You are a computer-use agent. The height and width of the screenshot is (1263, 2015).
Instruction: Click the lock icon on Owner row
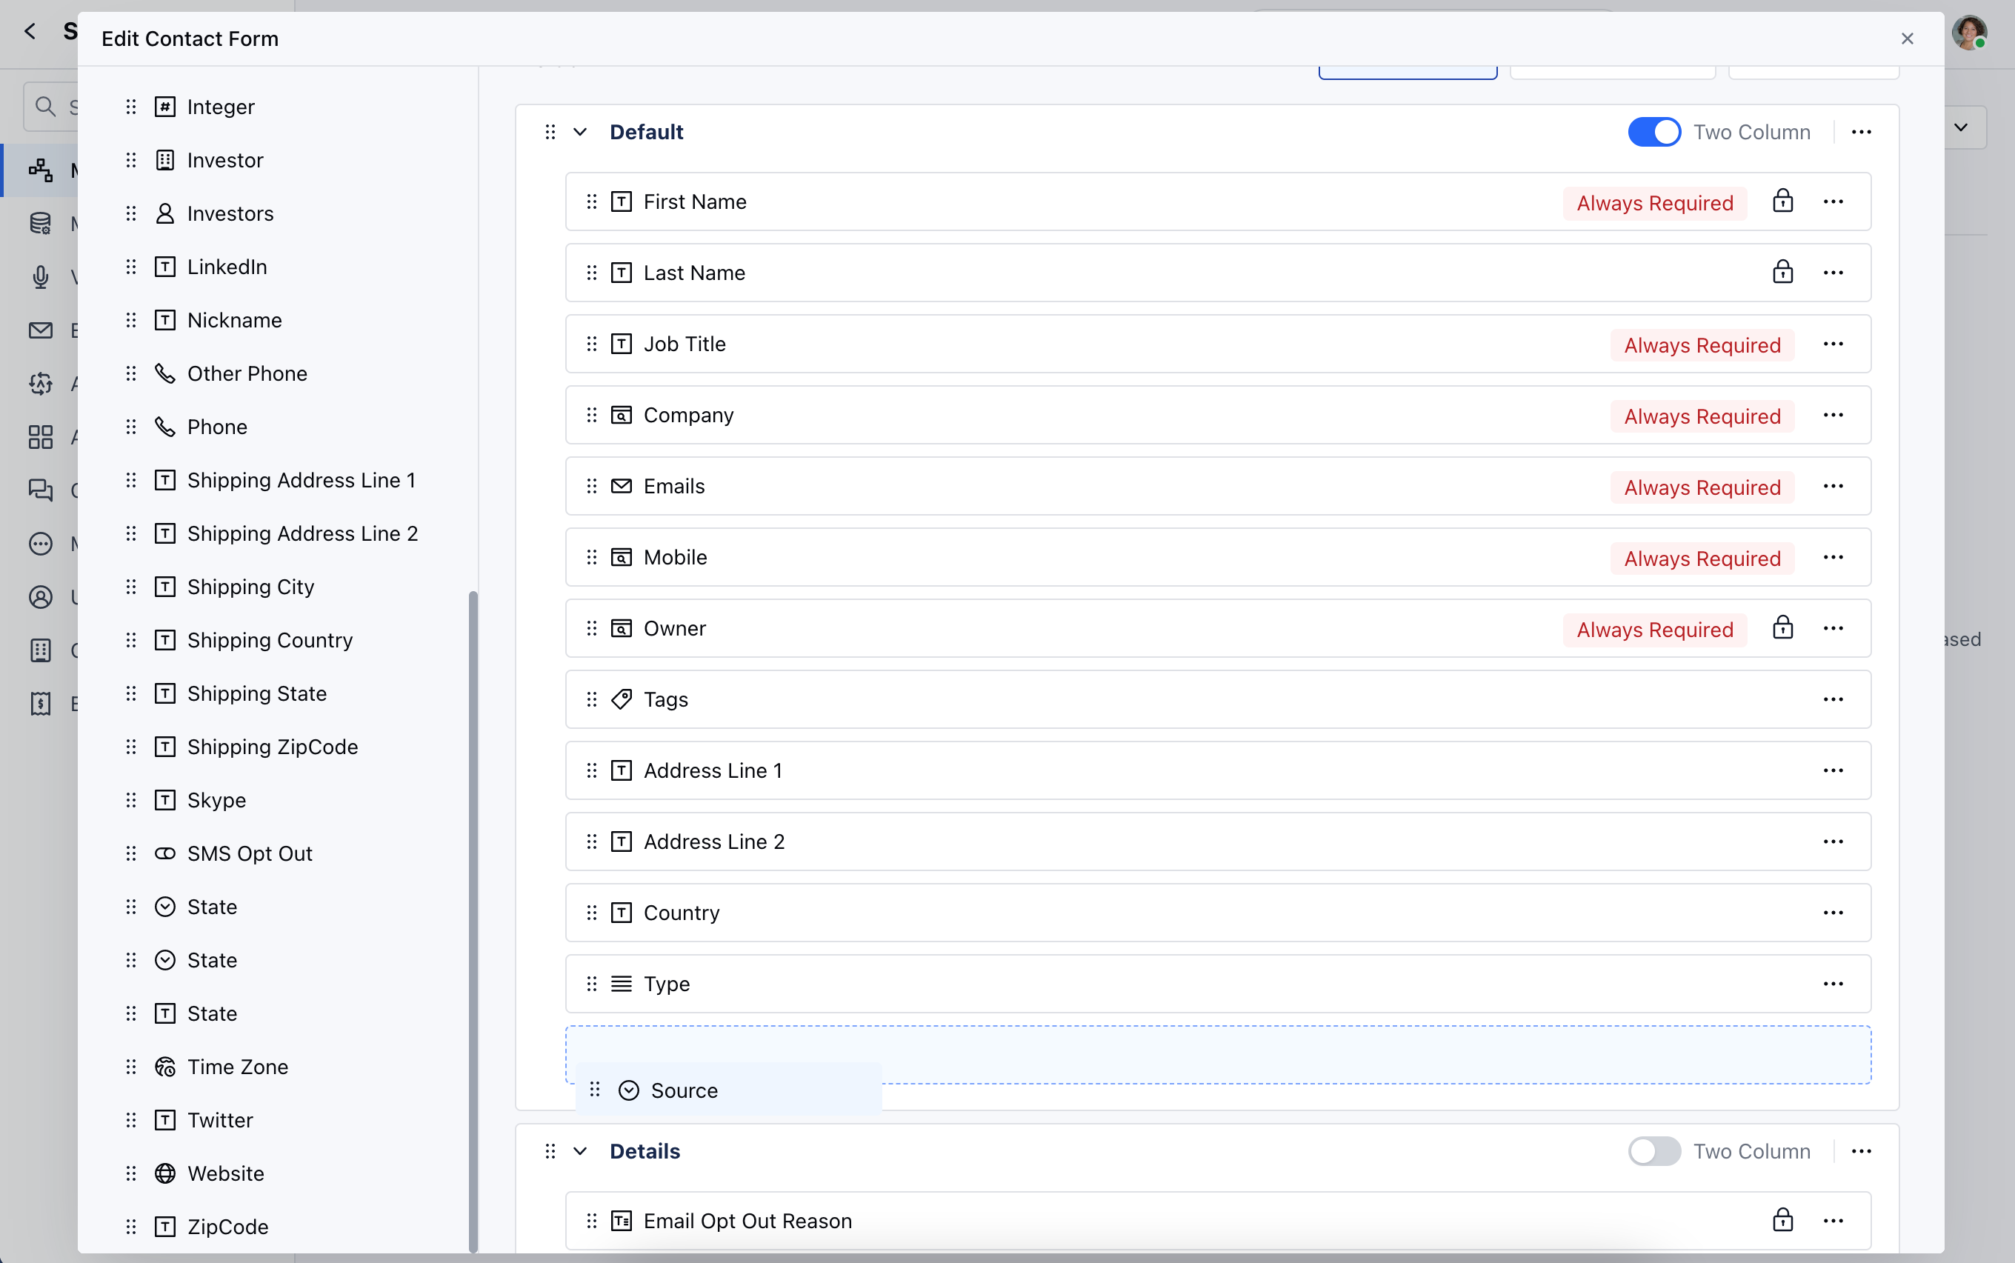[x=1783, y=628]
